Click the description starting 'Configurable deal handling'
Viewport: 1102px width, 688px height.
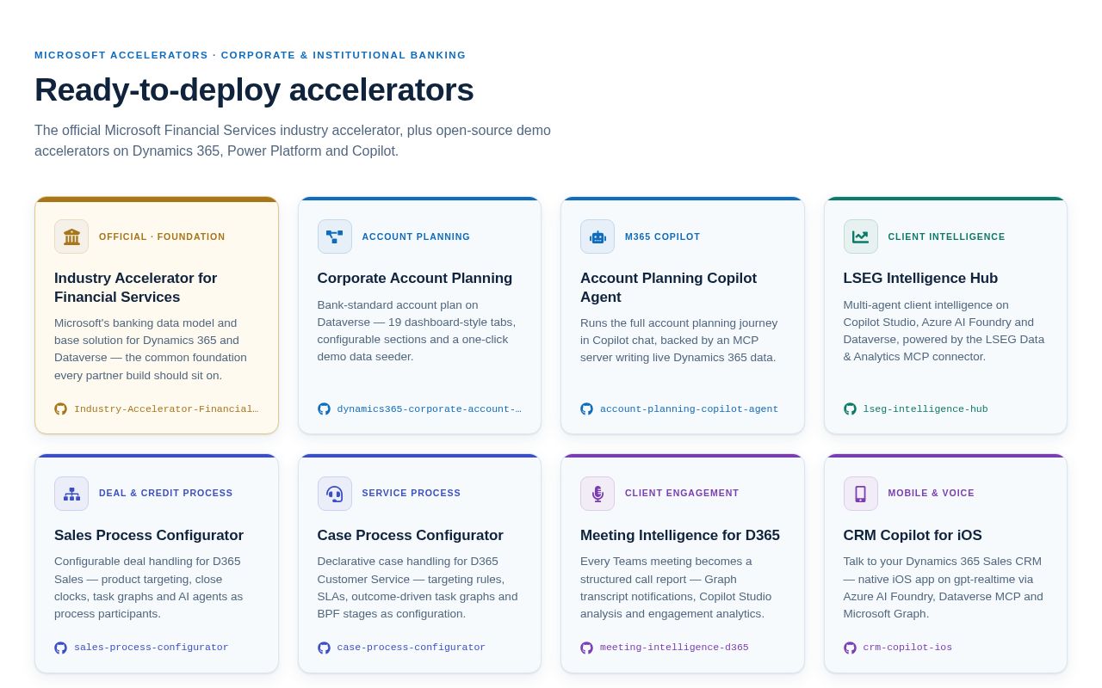pos(149,587)
